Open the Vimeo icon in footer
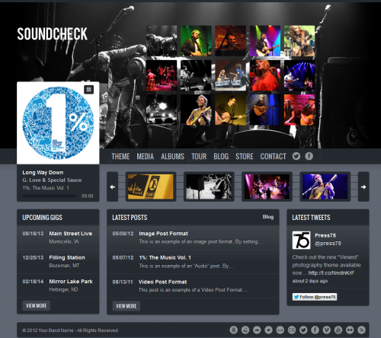Screen dimensions: 381x338 tap(327, 330)
